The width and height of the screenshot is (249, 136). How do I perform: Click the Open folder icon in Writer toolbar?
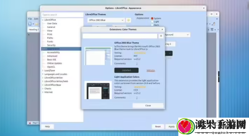(37, 24)
